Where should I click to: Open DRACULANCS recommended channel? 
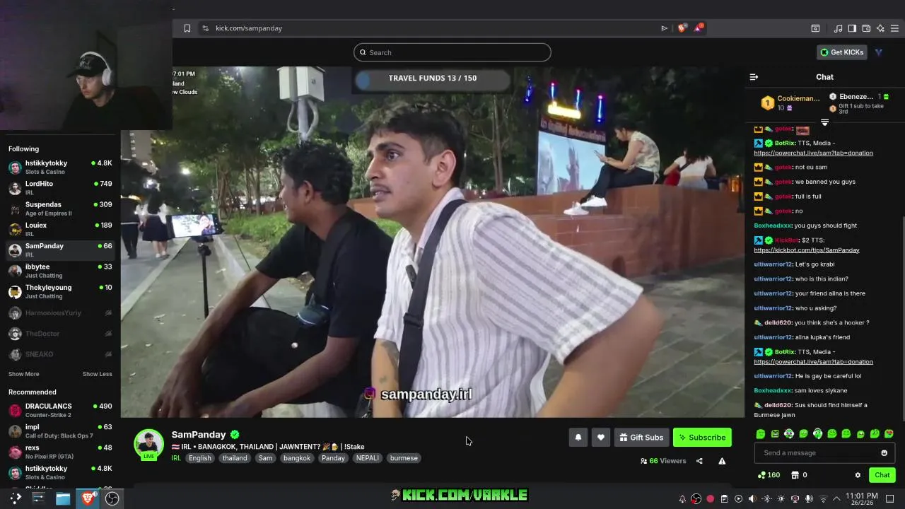pos(60,410)
